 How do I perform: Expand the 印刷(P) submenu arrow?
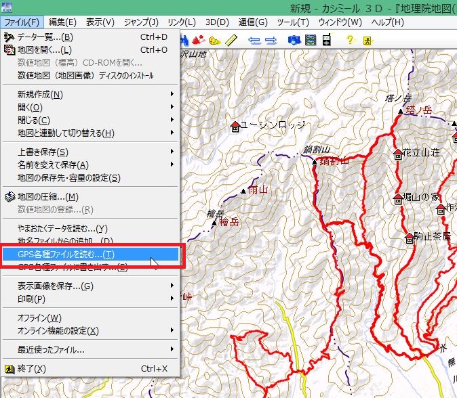pyautogui.click(x=172, y=298)
